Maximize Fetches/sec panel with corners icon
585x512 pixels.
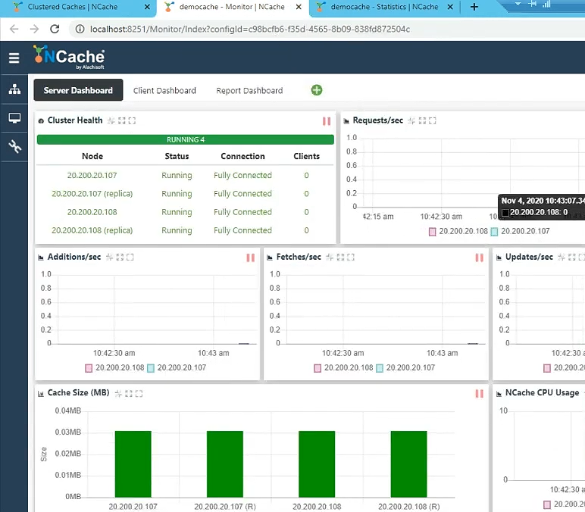click(351, 258)
